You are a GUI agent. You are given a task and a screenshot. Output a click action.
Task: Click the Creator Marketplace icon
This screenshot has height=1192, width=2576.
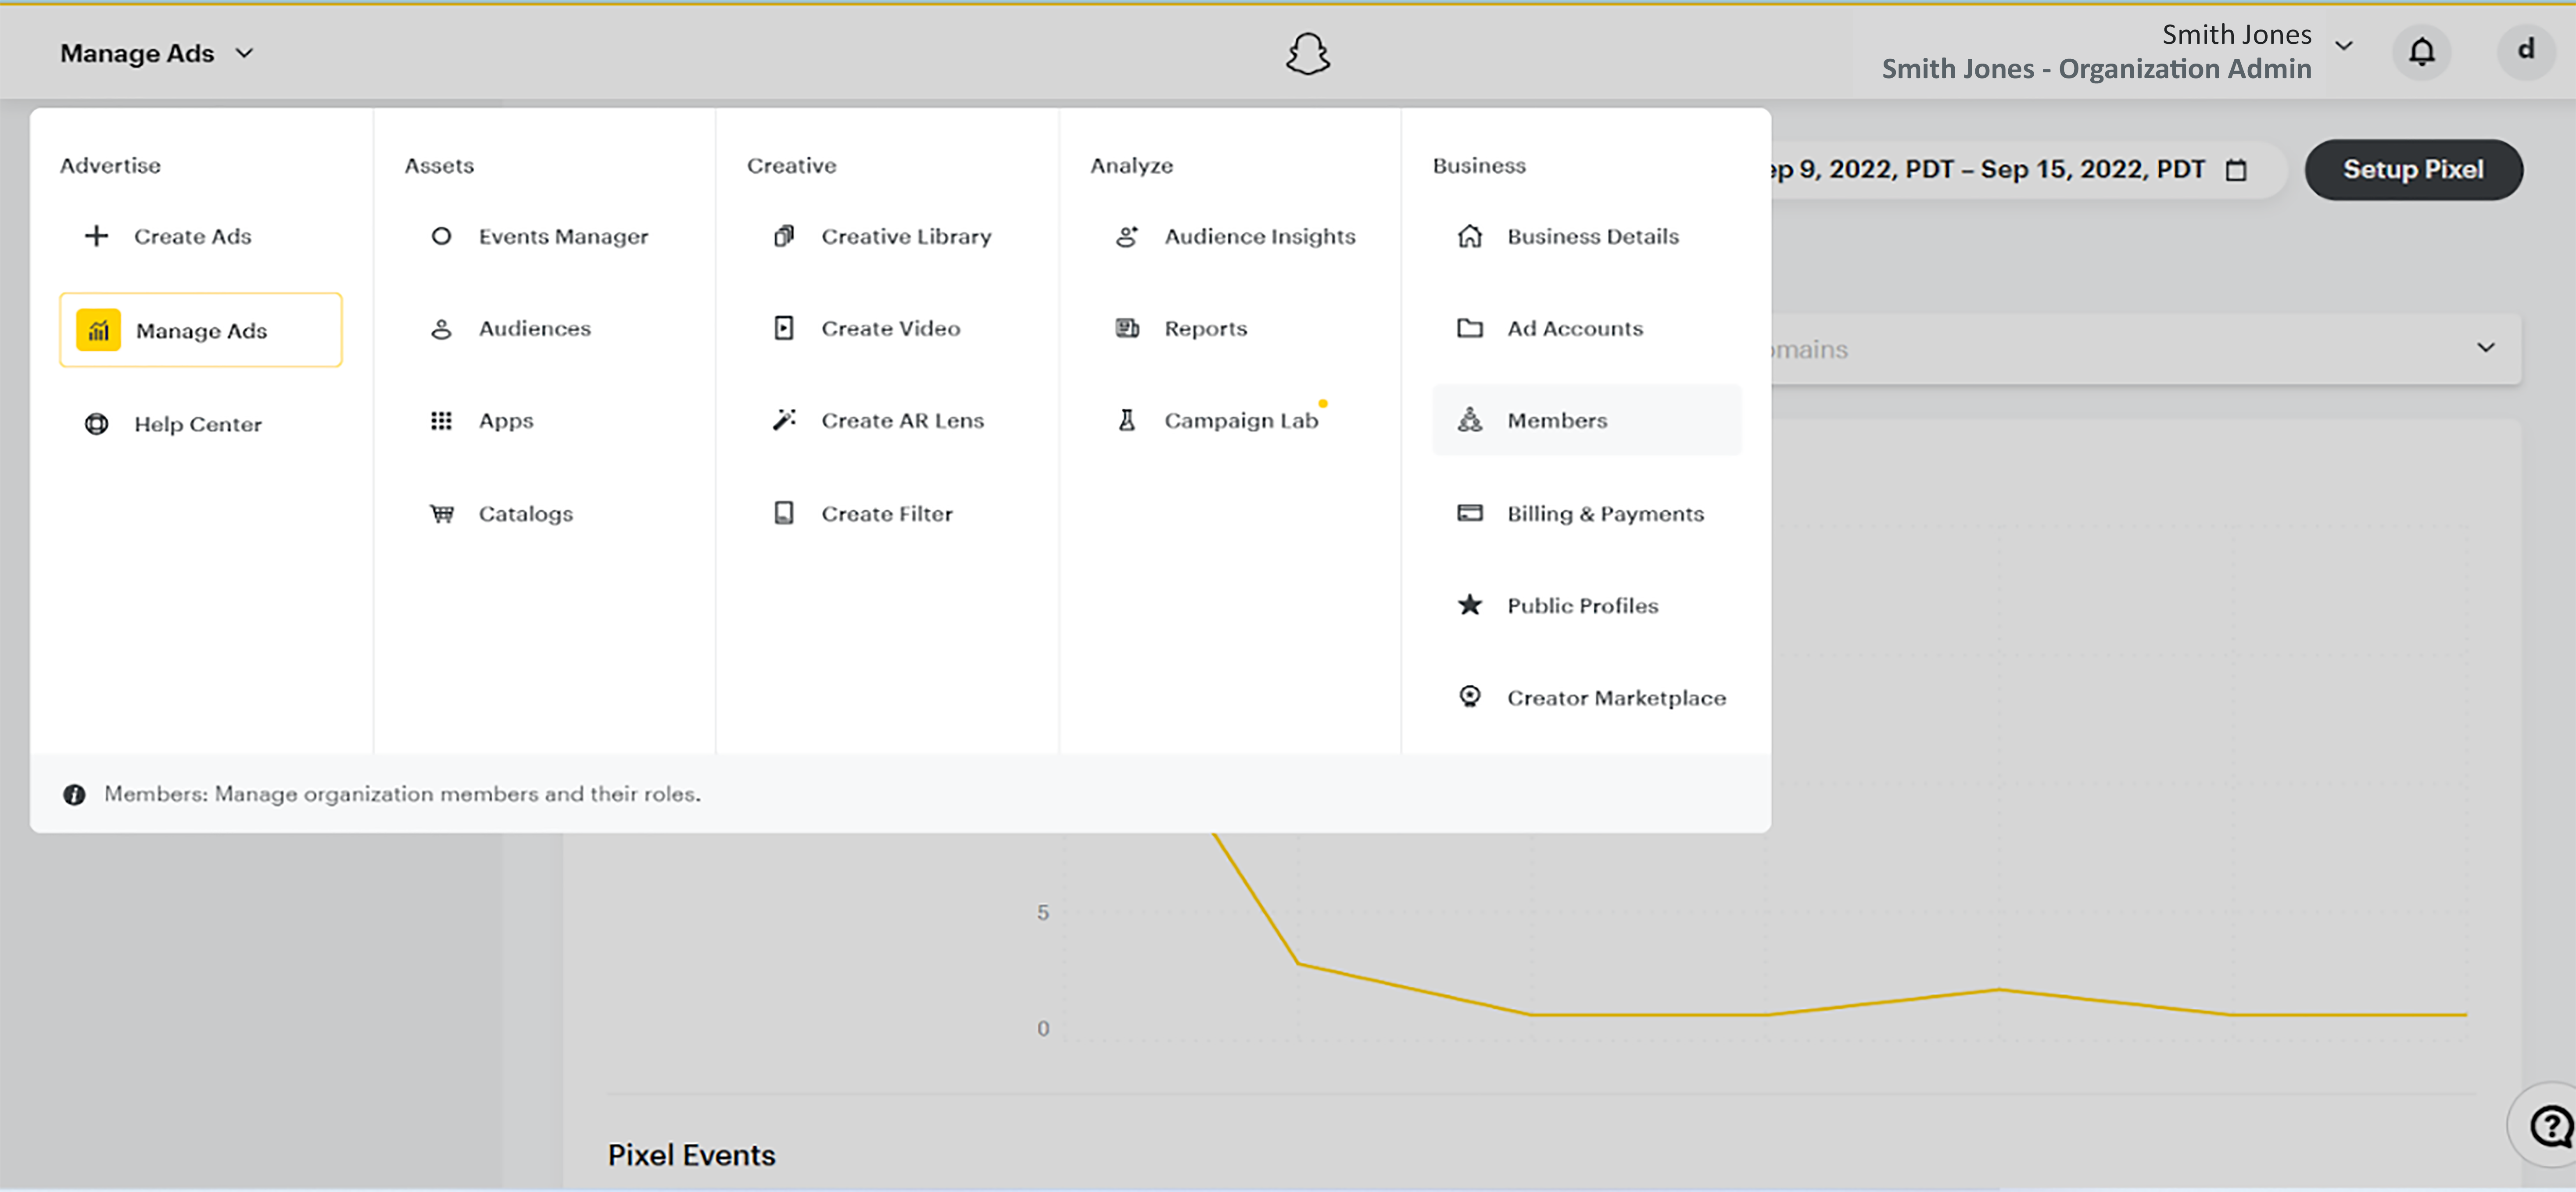[x=1470, y=697]
